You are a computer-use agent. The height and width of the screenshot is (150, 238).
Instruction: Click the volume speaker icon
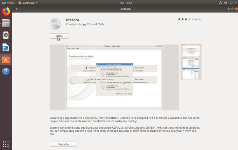[226, 3]
